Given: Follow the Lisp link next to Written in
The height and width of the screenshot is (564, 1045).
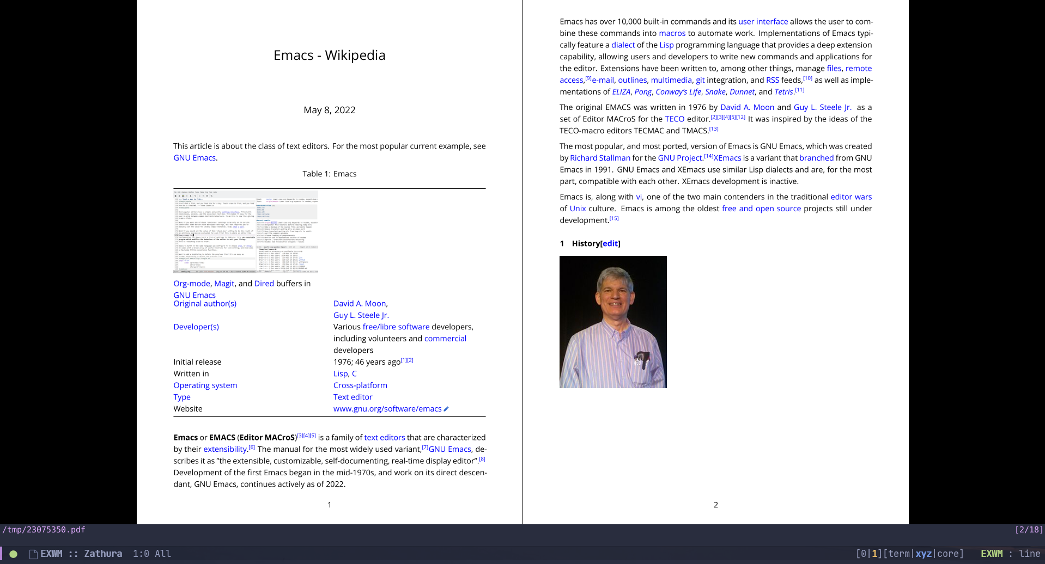Looking at the screenshot, I should [x=340, y=373].
